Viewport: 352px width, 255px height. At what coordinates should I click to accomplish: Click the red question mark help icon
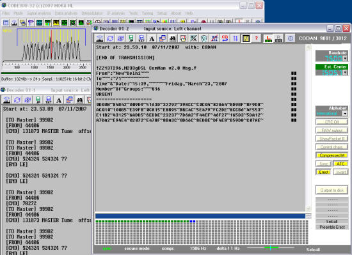[x=257, y=38]
